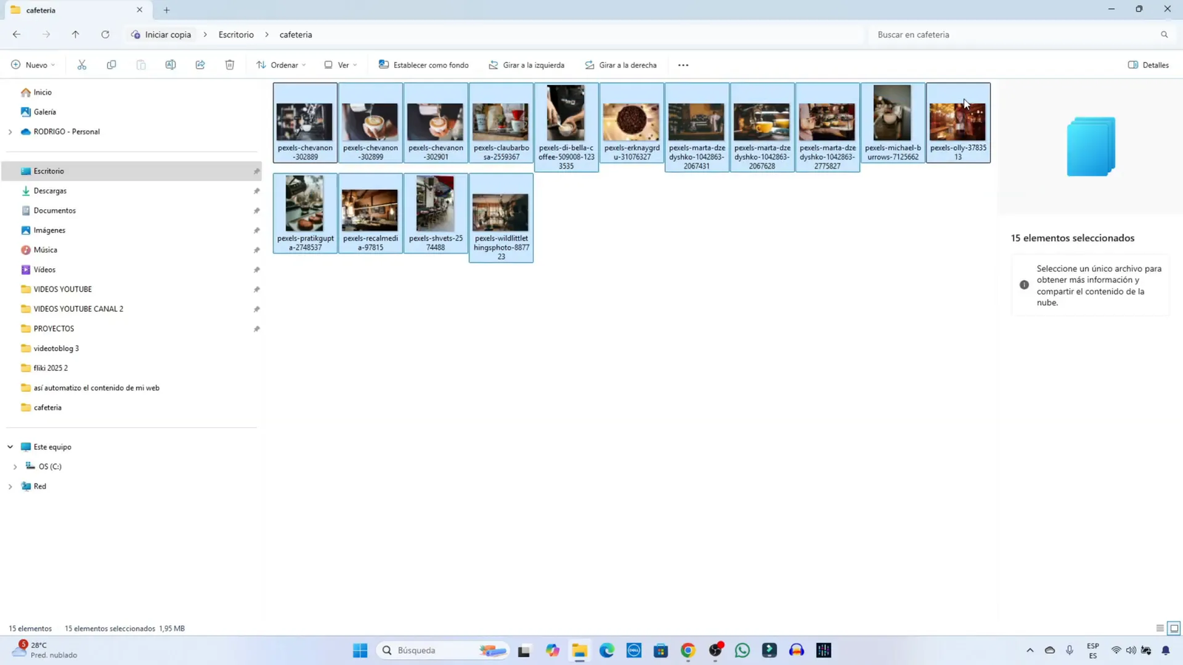Open the toolbar's three-dots more options
The height and width of the screenshot is (665, 1183).
(683, 65)
